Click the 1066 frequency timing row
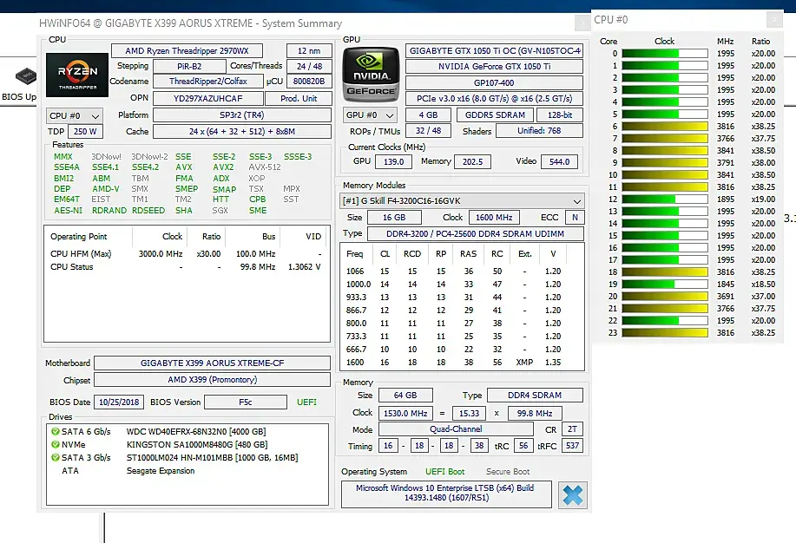796x543 pixels. point(462,271)
